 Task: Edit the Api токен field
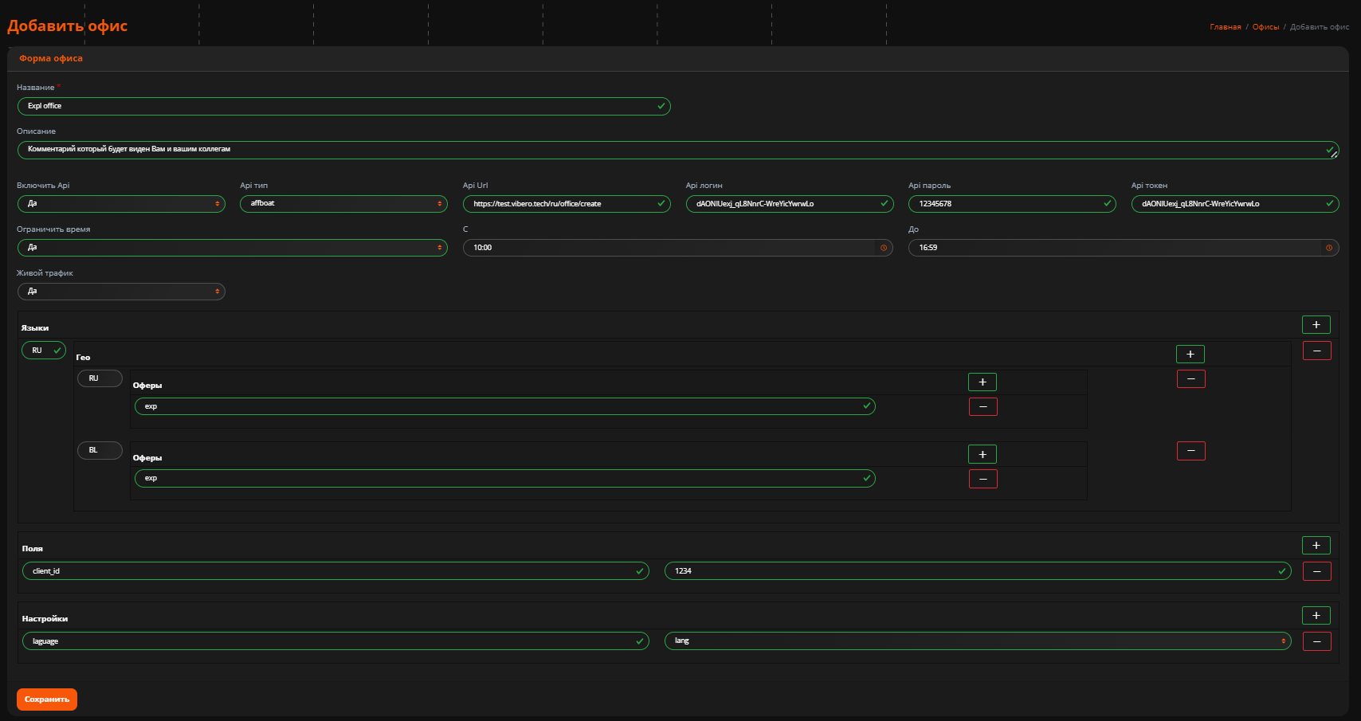coord(1235,204)
